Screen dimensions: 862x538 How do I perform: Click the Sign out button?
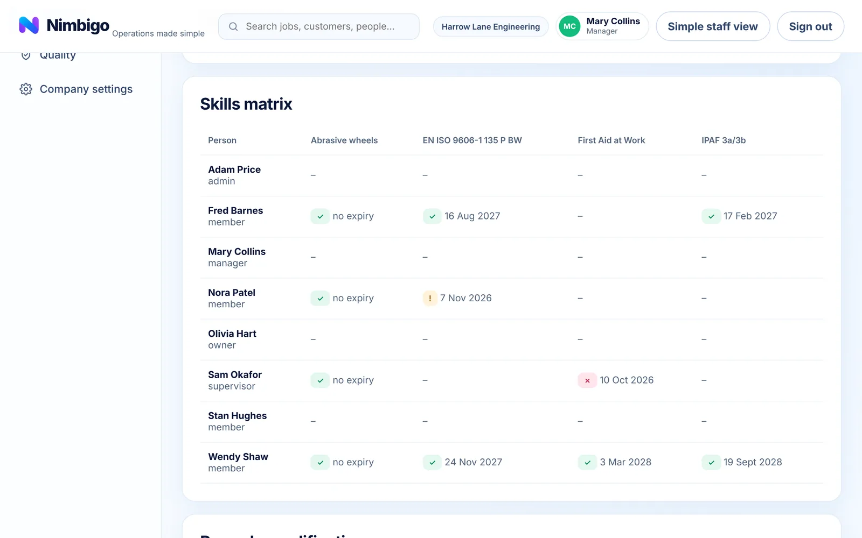point(810,26)
